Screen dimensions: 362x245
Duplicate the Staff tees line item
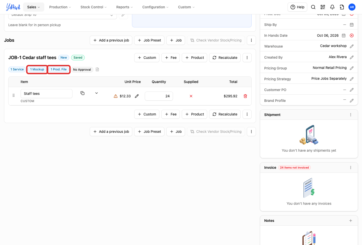[82, 93]
